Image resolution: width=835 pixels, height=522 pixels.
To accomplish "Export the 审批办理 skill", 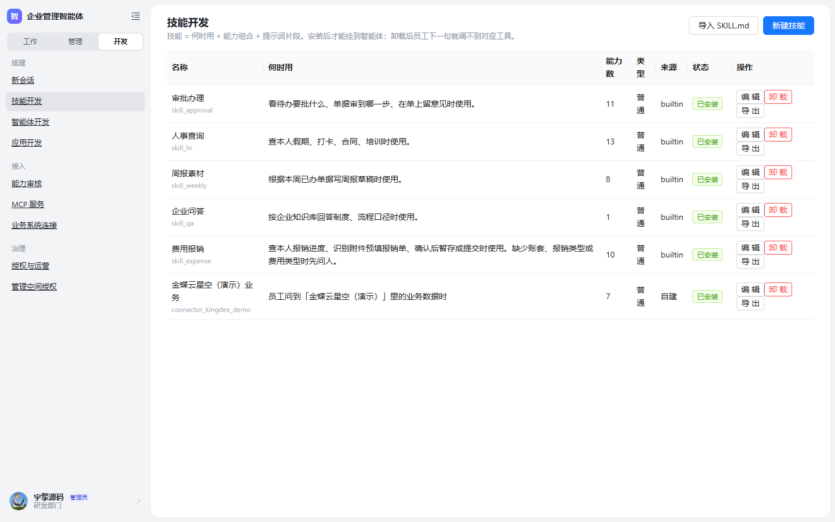I will (x=750, y=111).
